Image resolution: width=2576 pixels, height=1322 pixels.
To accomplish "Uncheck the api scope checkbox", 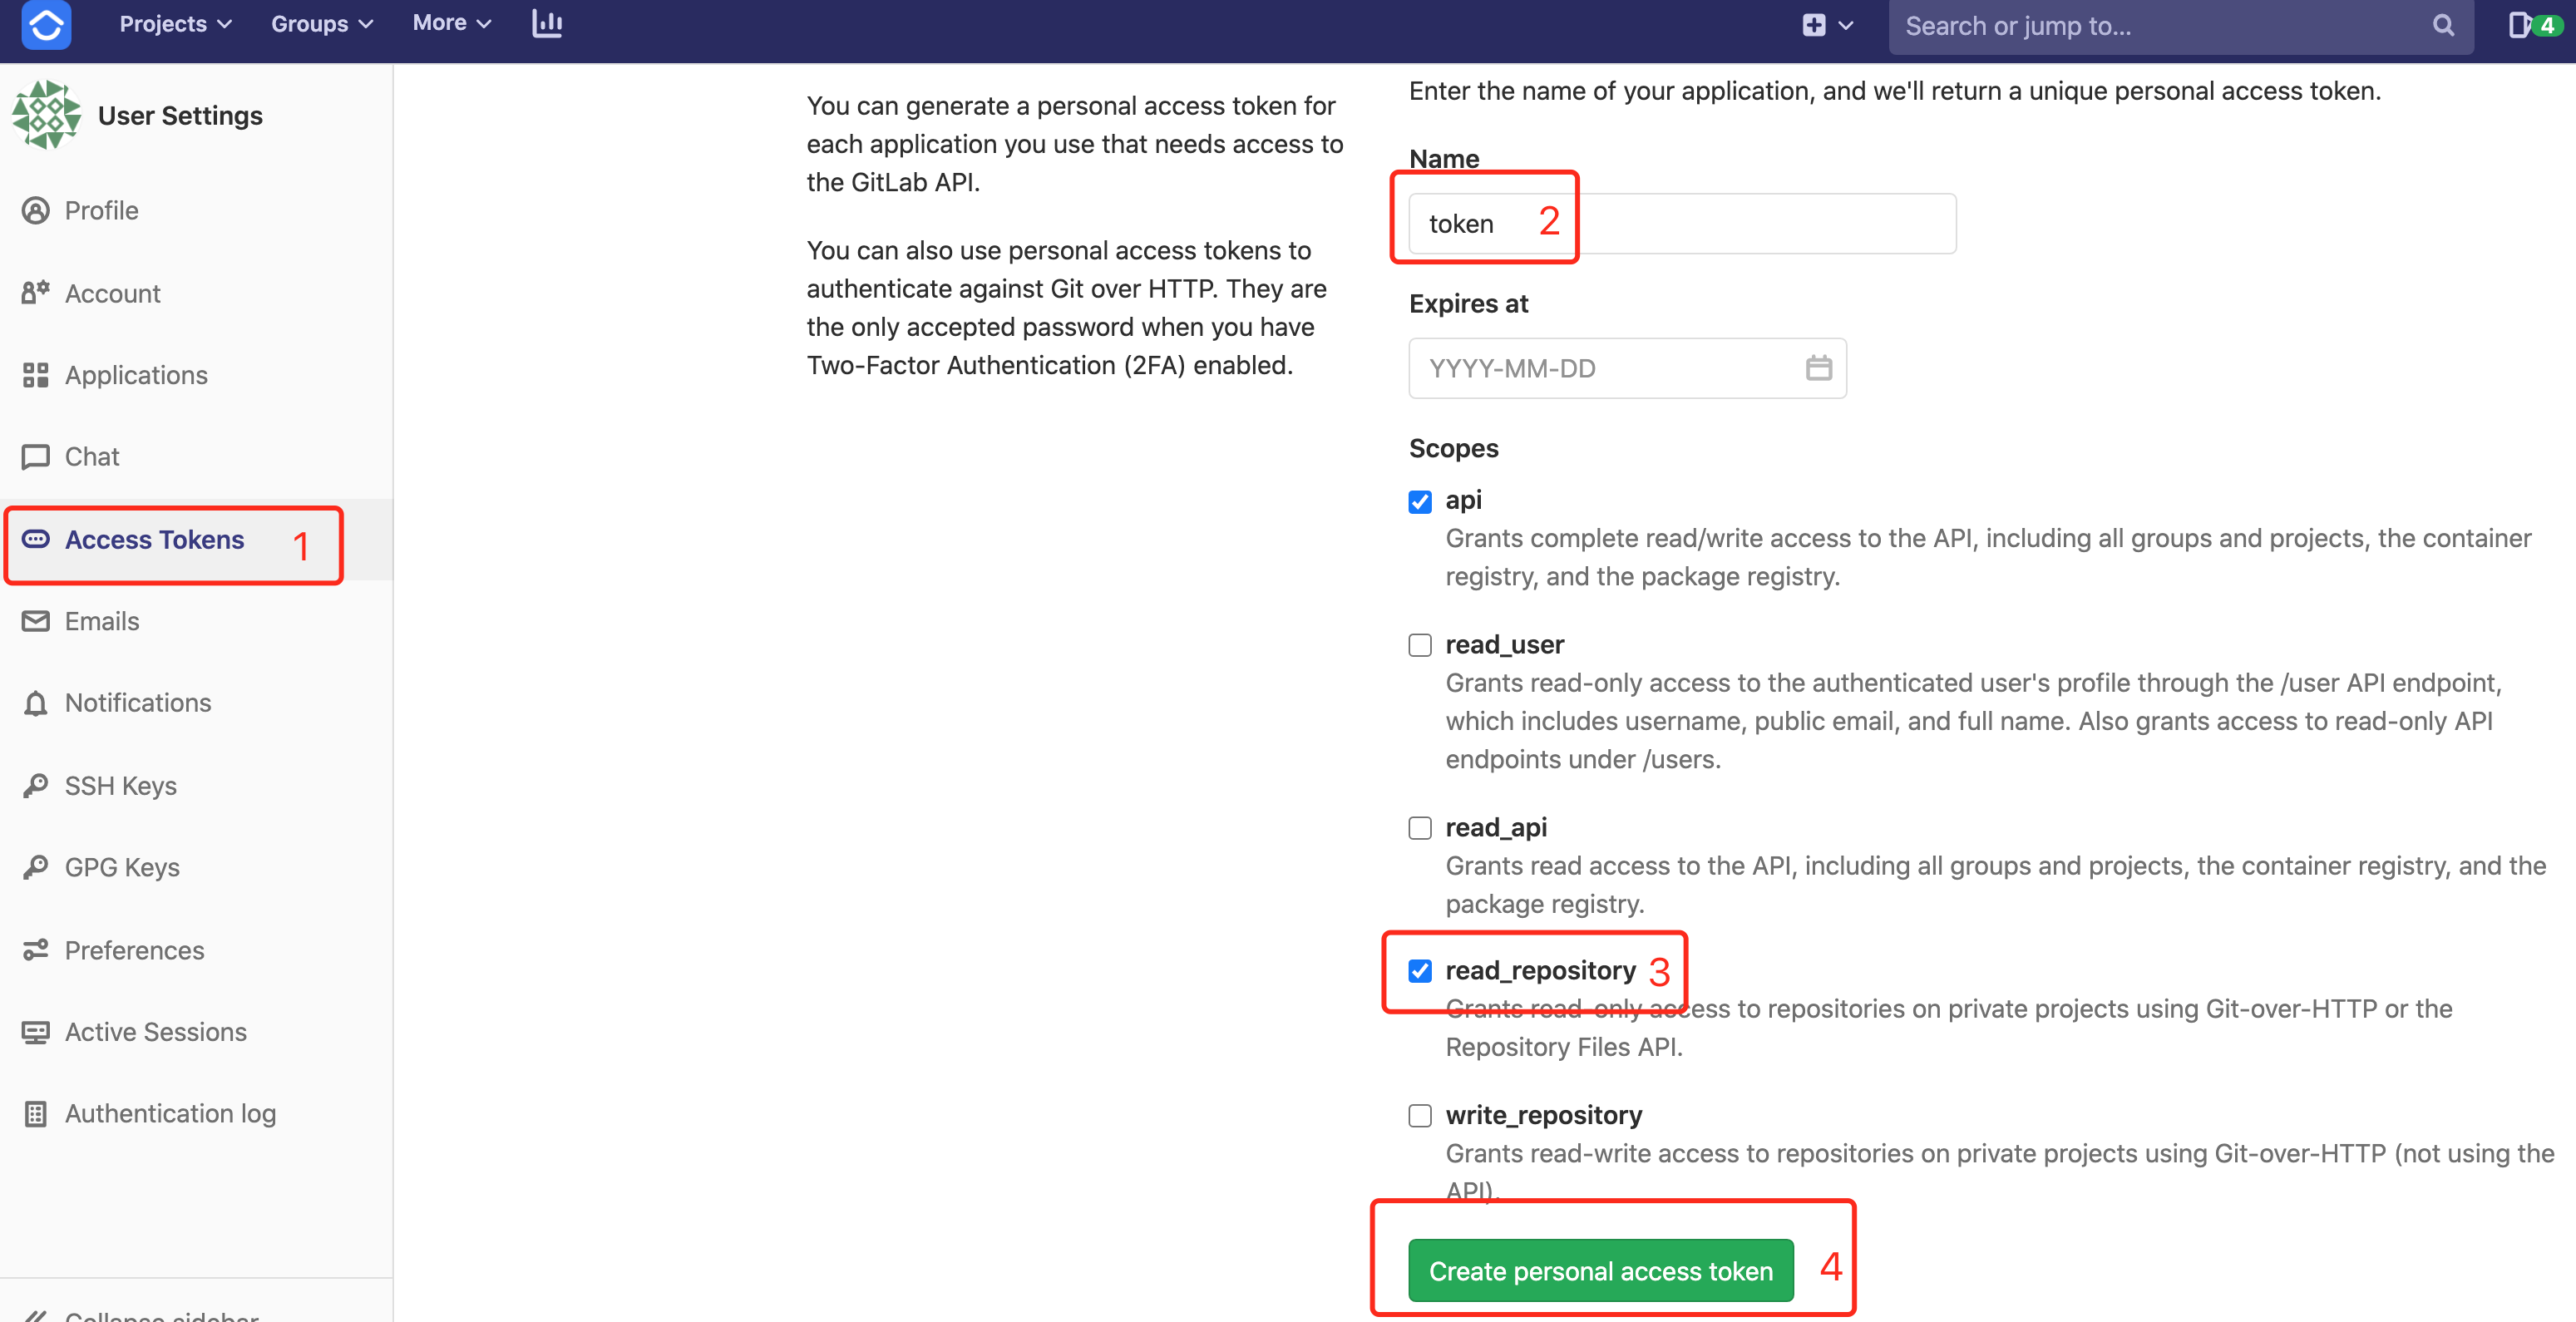I will coord(1420,501).
